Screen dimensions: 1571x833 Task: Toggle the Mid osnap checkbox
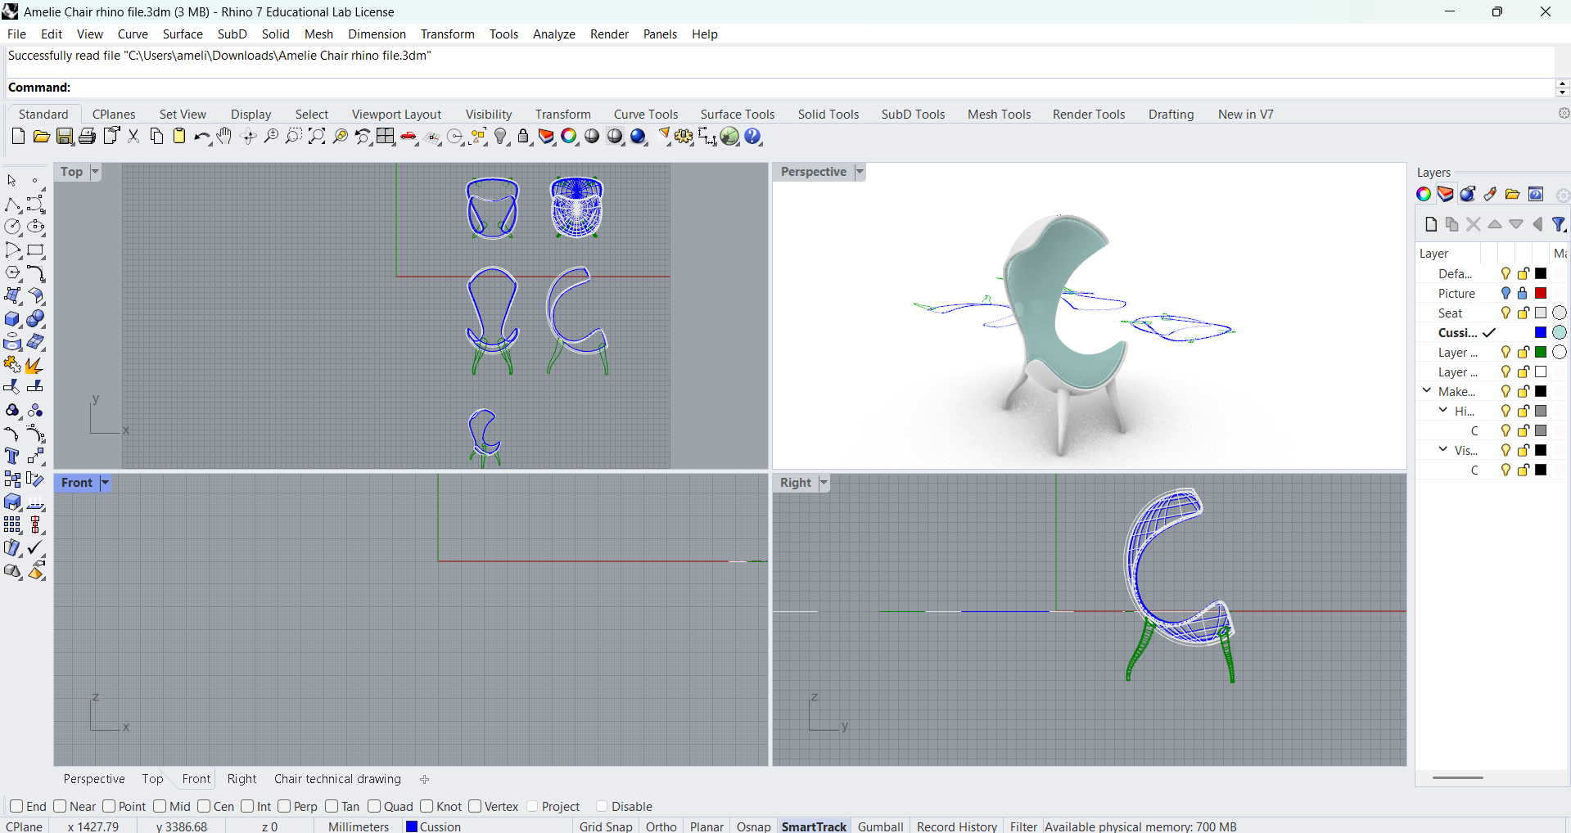160,806
